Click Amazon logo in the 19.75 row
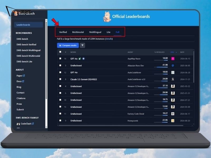The height and width of the screenshot is (158, 211). point(173,100)
